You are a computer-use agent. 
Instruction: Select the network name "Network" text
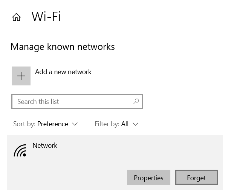(x=45, y=145)
